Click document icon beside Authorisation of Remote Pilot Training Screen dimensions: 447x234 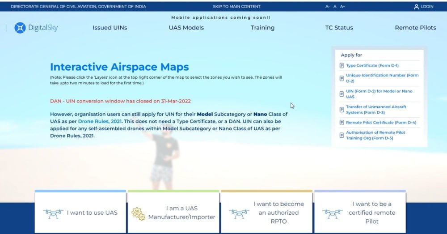point(342,135)
